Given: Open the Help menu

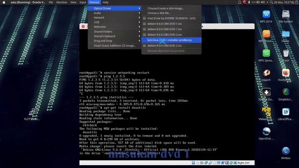Looking at the screenshot, I should click(105, 2).
